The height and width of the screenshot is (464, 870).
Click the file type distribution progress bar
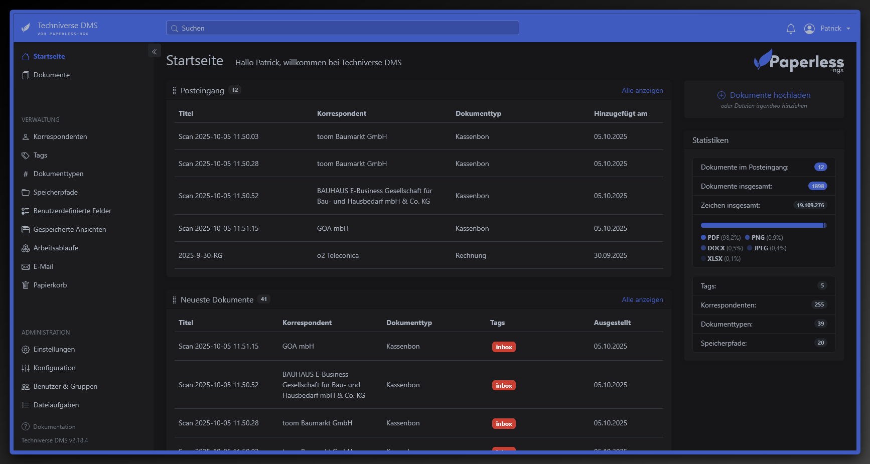coord(763,225)
